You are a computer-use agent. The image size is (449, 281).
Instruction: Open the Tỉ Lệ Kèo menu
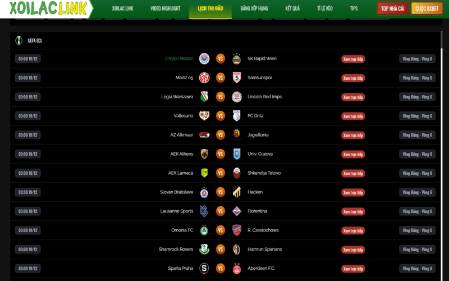coord(325,8)
